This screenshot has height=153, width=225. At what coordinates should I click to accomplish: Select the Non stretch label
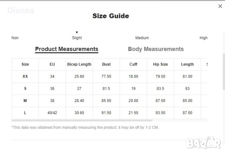coord(15,38)
